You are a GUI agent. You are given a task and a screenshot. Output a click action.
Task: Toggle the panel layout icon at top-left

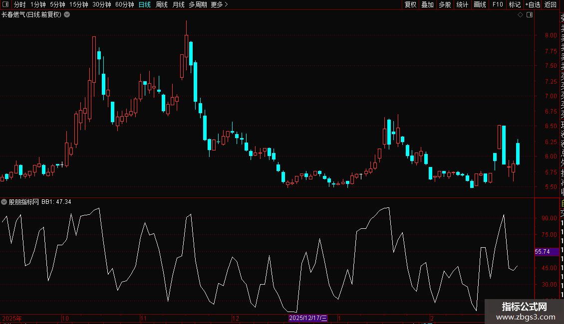[5, 4]
